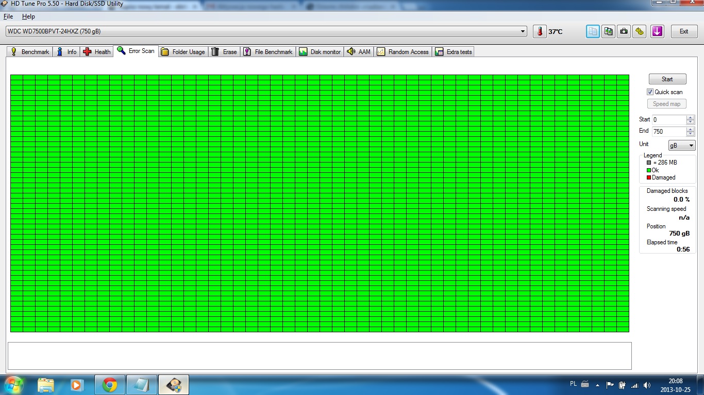Click the volume speaker tray icon
This screenshot has height=395, width=704.
tap(647, 385)
